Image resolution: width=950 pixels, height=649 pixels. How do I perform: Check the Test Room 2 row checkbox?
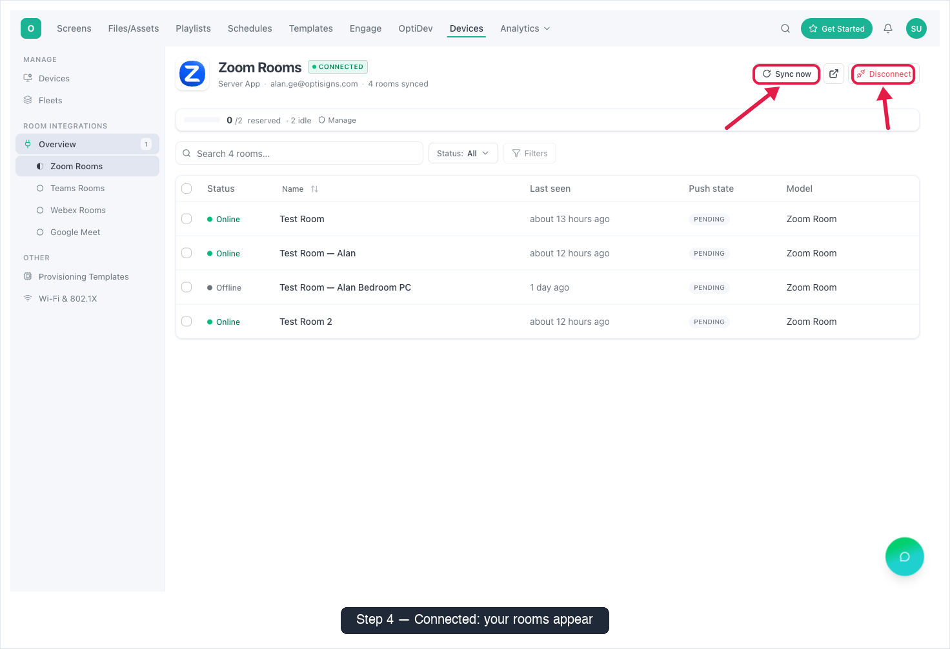(187, 322)
